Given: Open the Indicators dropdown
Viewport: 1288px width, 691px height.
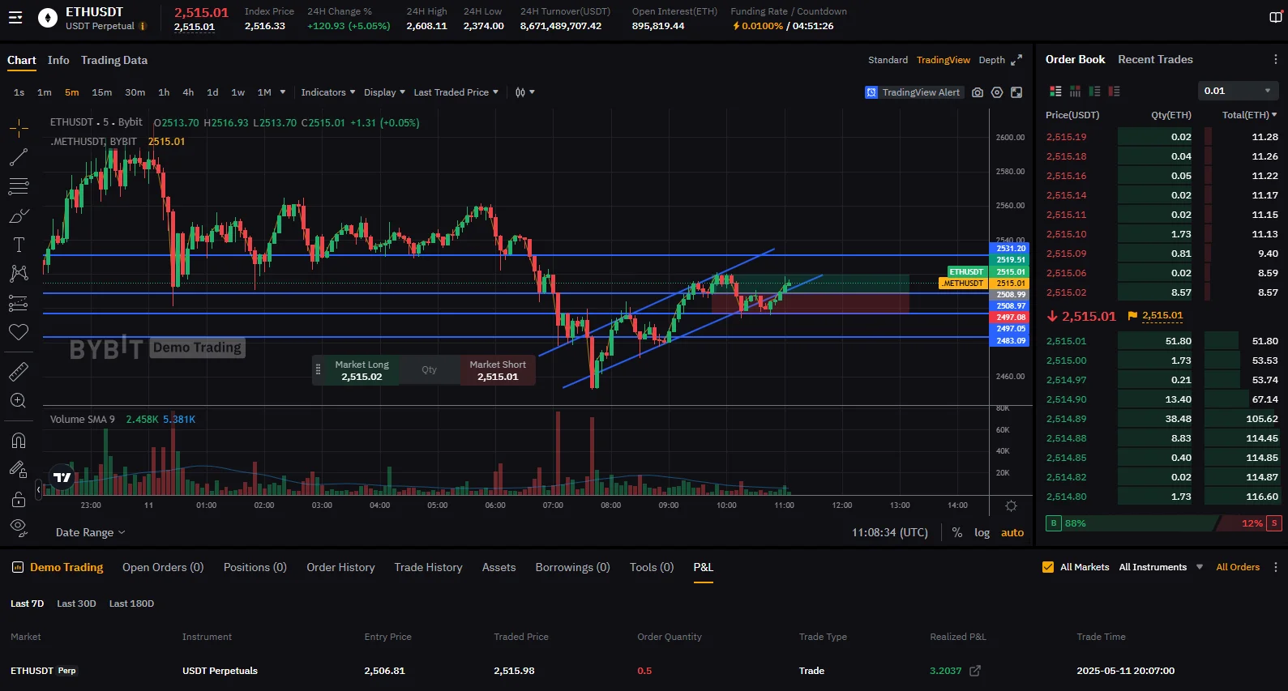Looking at the screenshot, I should tap(328, 92).
